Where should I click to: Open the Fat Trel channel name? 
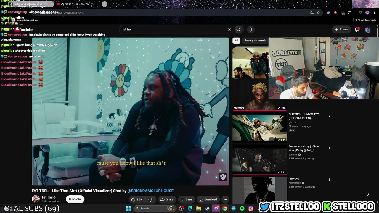(x=47, y=197)
